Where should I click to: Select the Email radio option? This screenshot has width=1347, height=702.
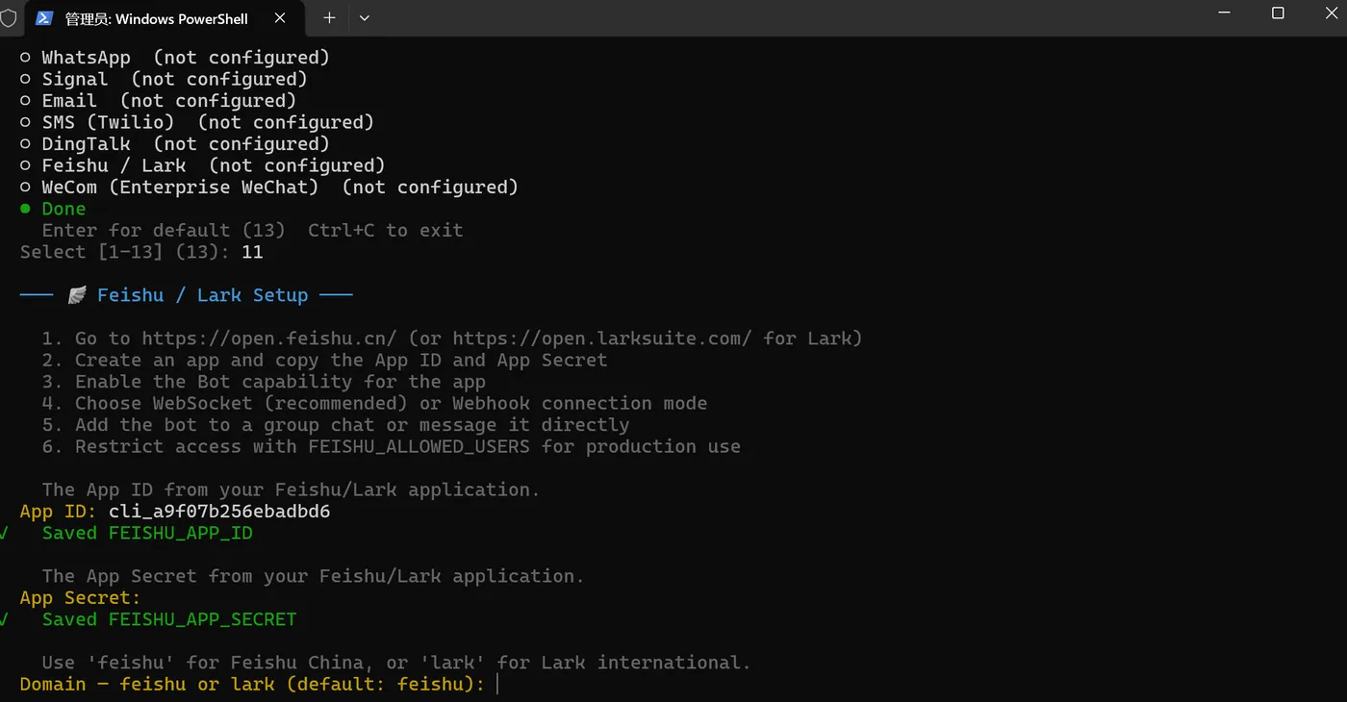(x=26, y=101)
